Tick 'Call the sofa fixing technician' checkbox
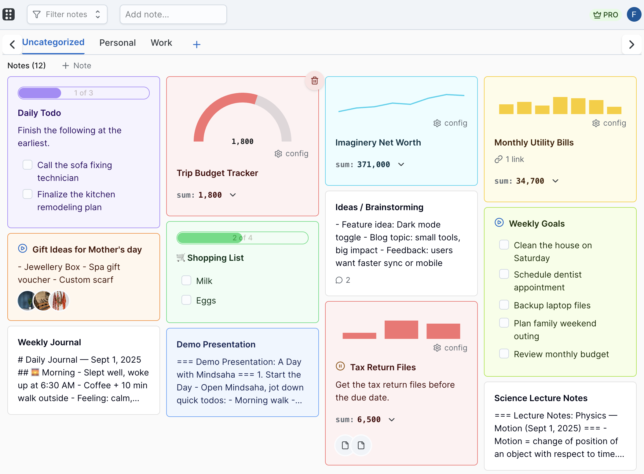 coord(27,165)
